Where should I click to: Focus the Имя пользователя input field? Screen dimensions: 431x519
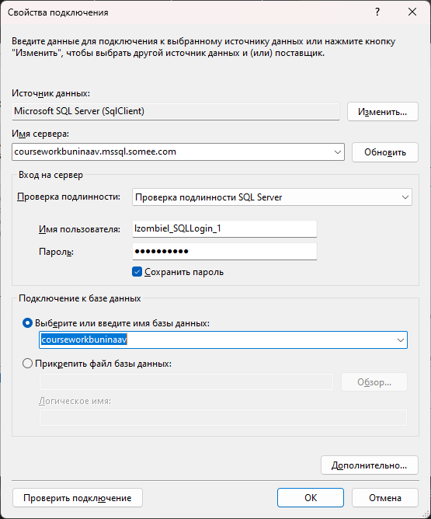coord(224,228)
